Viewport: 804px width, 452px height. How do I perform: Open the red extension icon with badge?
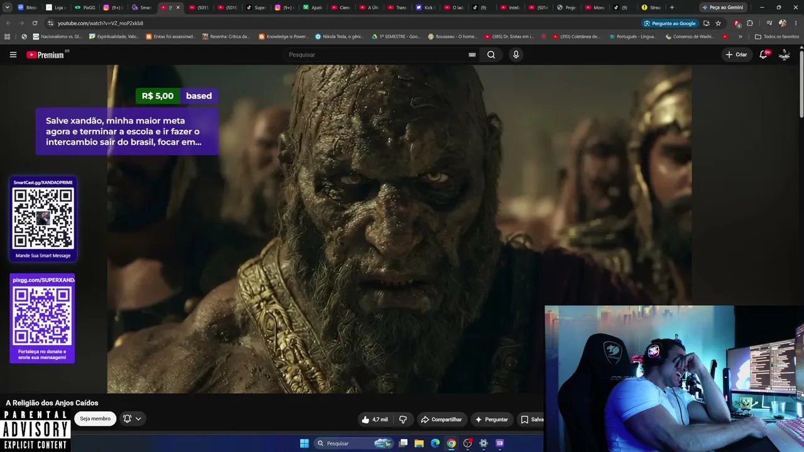(737, 23)
